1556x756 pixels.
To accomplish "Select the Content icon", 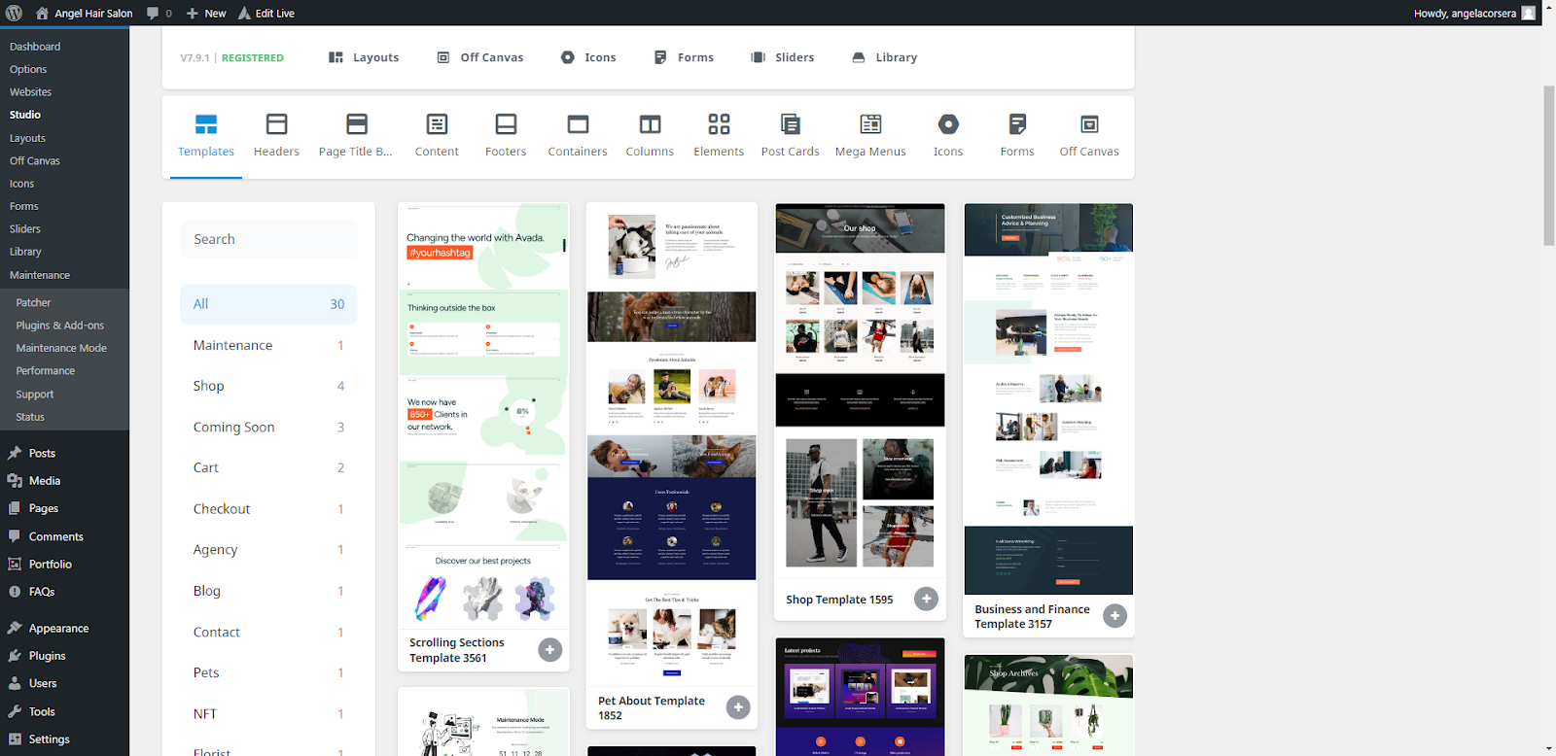I will pos(437,124).
